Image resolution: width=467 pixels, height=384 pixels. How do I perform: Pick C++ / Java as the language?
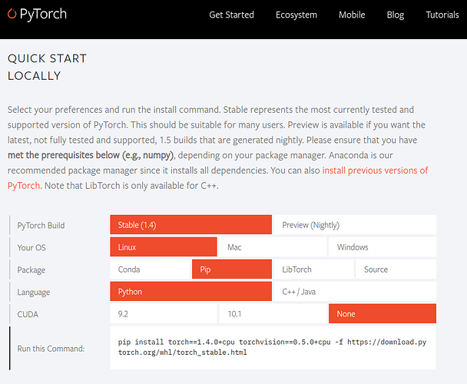pyautogui.click(x=355, y=291)
